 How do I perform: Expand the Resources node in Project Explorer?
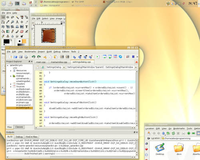click(x=11, y=71)
